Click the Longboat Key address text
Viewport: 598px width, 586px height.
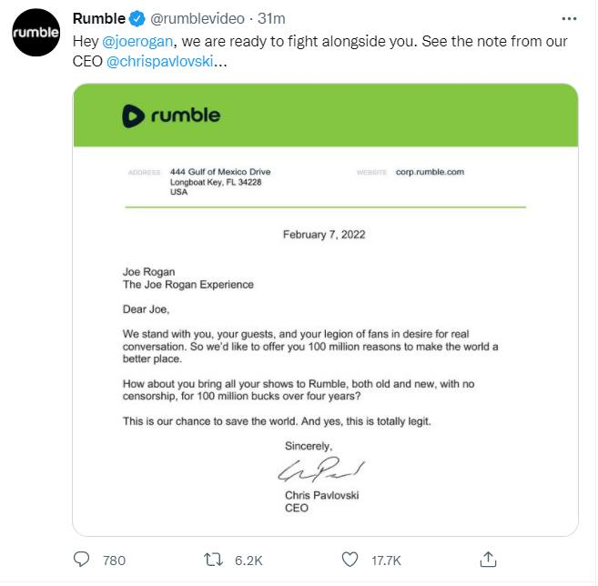click(x=217, y=181)
